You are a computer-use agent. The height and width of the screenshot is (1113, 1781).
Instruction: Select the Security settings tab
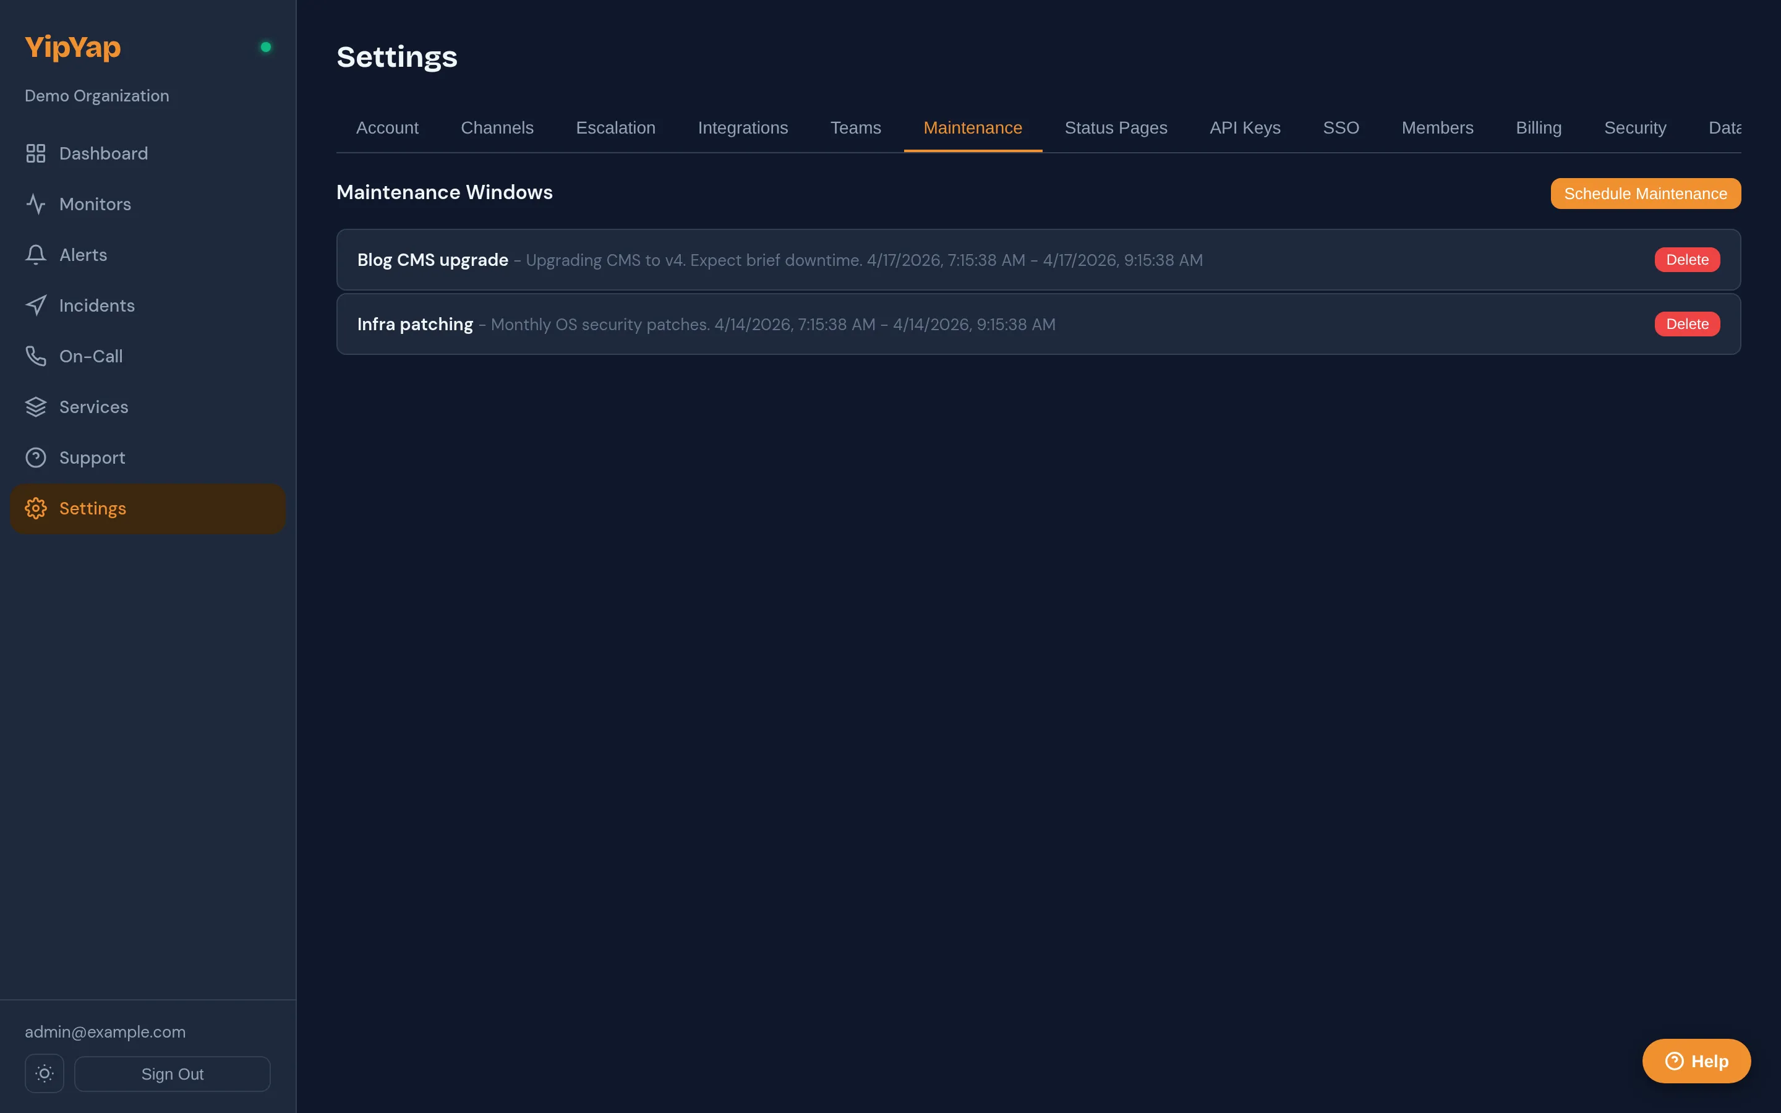1635,127
